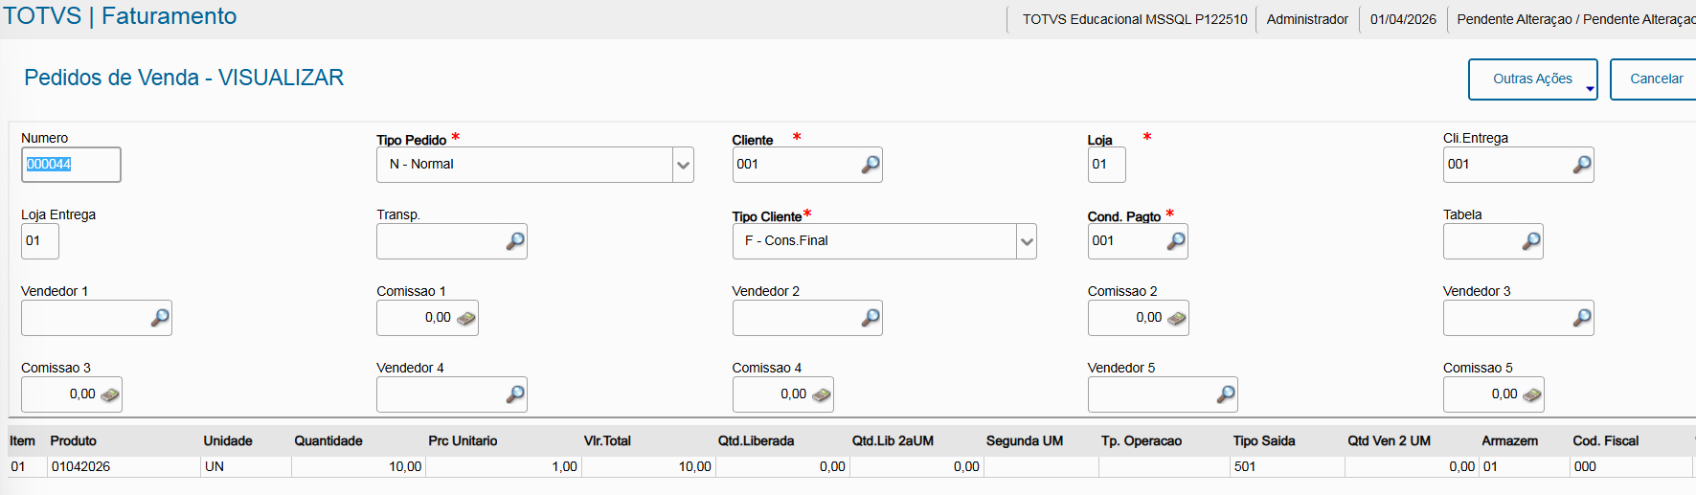This screenshot has height=495, width=1696.
Task: Click the date 01/04/2026 in header
Action: [x=1403, y=19]
